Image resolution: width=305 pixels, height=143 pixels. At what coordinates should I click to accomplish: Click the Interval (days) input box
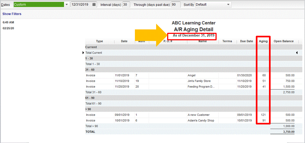(x=126, y=5)
